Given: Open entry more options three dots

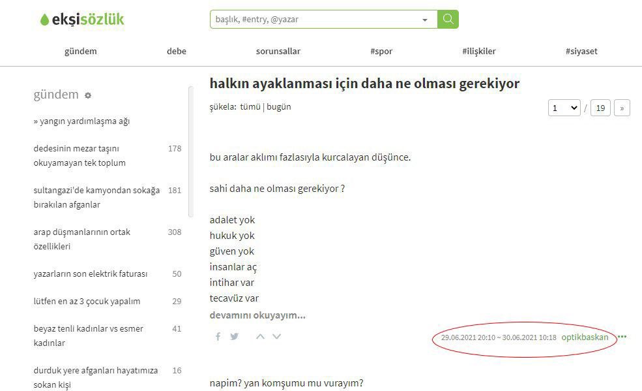Looking at the screenshot, I should coord(622,336).
